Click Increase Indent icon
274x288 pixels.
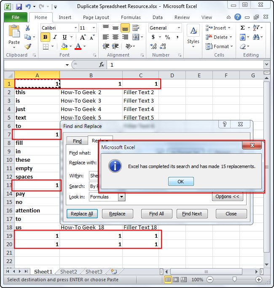click(x=115, y=46)
